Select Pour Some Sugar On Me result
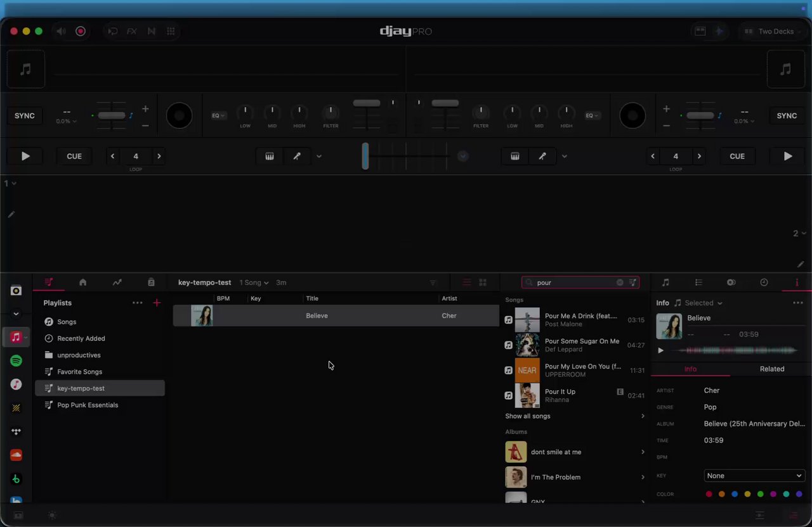 [575, 345]
